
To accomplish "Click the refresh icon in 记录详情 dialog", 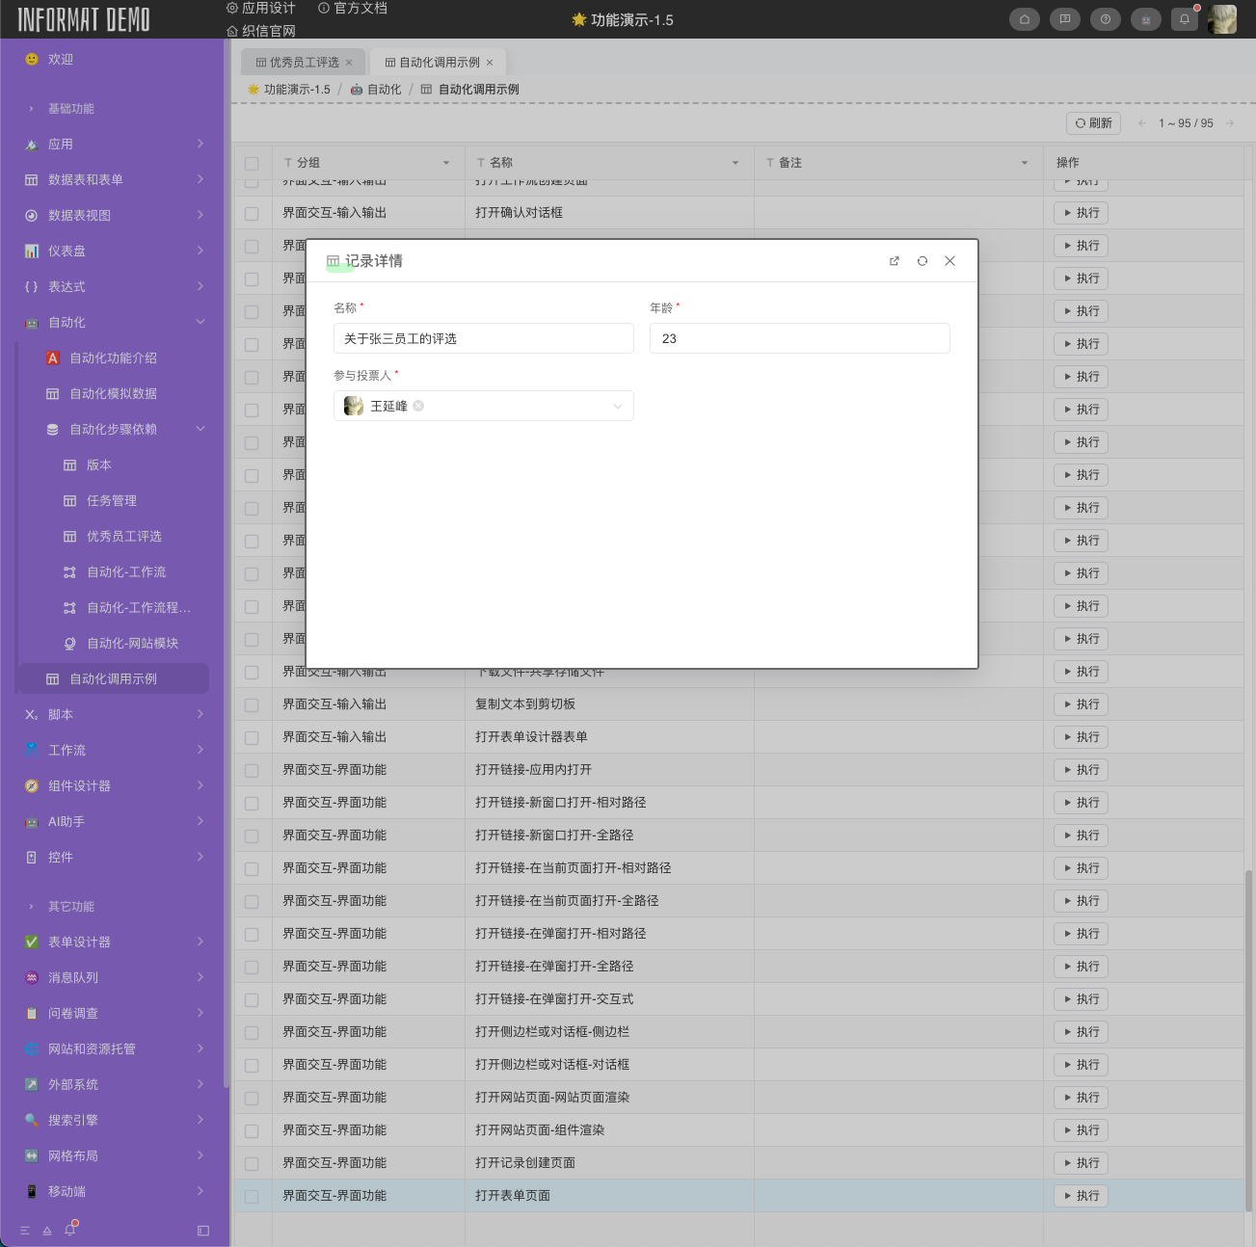I will 922,261.
